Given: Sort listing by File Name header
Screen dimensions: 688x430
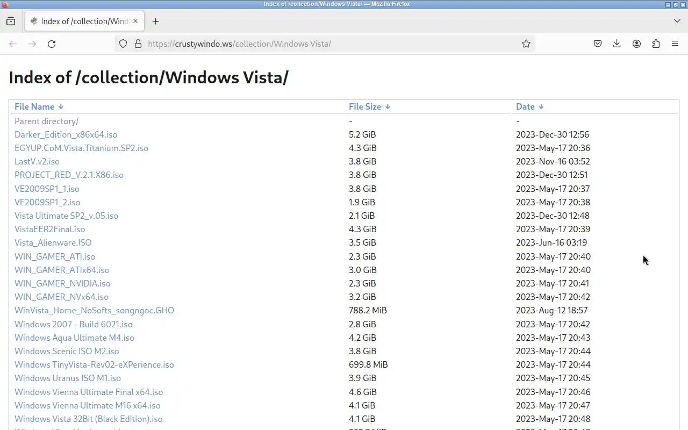Looking at the screenshot, I should pos(34,106).
